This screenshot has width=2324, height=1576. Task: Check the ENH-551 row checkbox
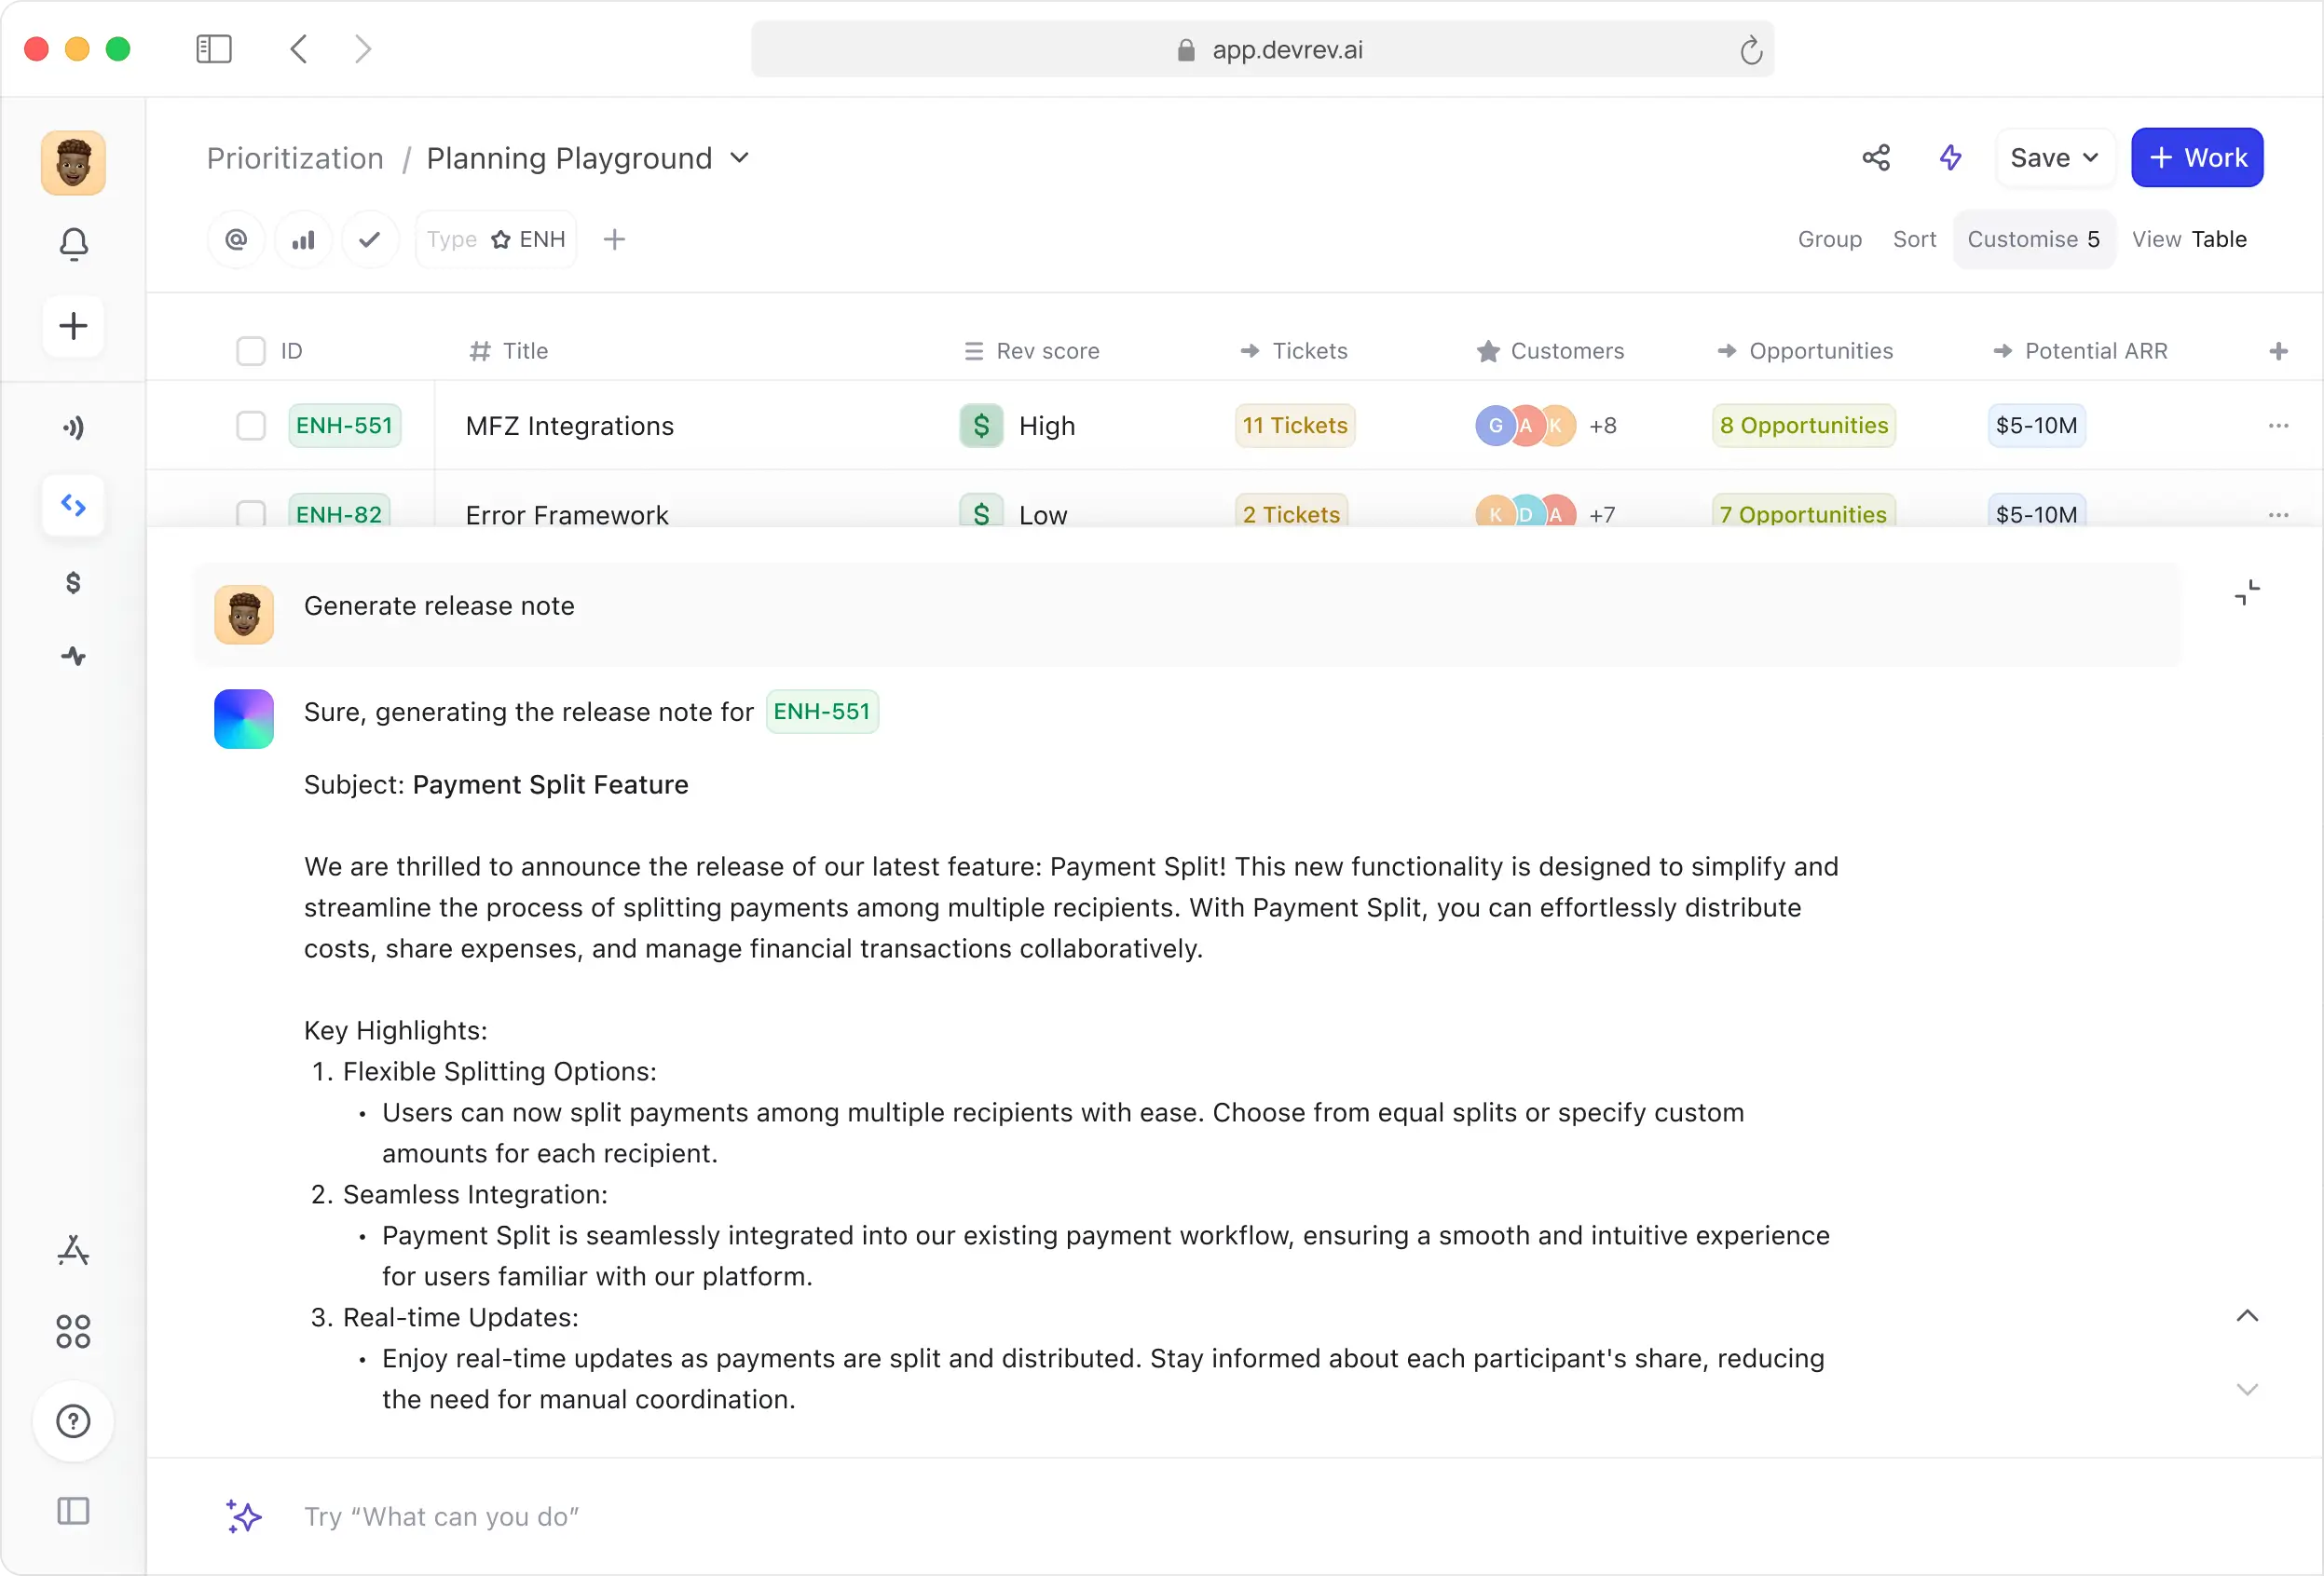(x=250, y=426)
